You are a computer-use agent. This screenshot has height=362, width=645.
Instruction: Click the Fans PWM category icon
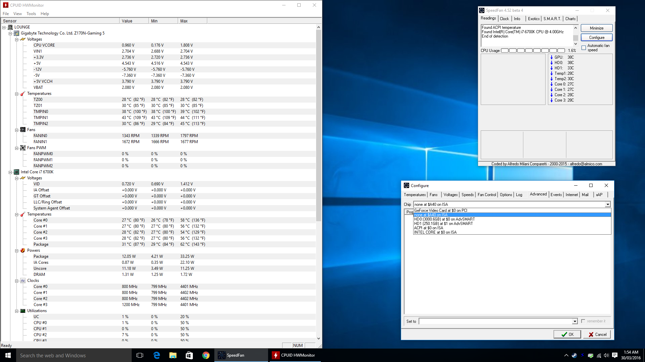coord(23,148)
